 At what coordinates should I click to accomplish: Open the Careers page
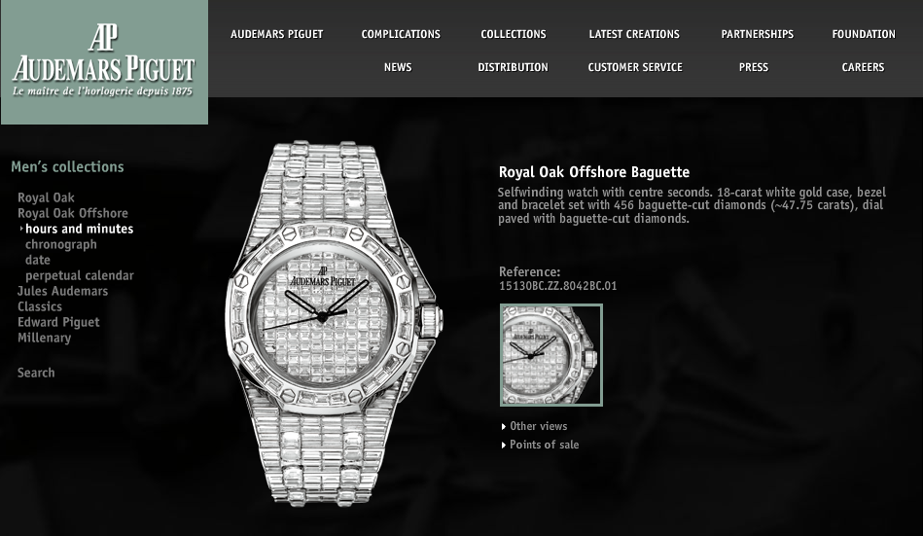coord(863,67)
